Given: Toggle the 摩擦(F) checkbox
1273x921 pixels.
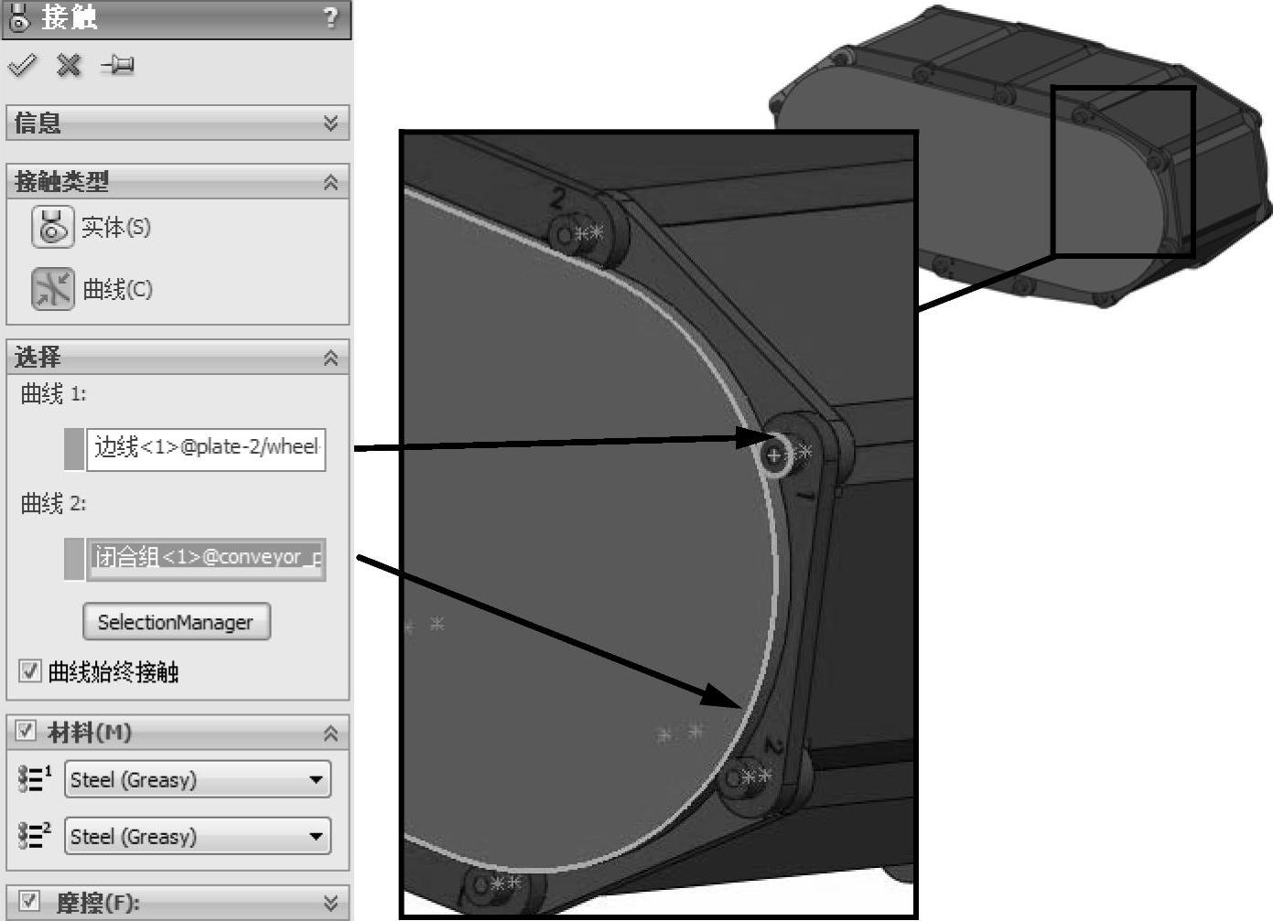Looking at the screenshot, I should (28, 902).
